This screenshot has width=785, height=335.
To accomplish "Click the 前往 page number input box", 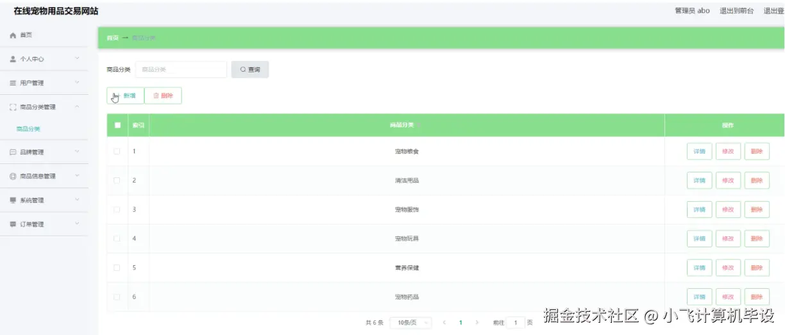I will pos(516,323).
